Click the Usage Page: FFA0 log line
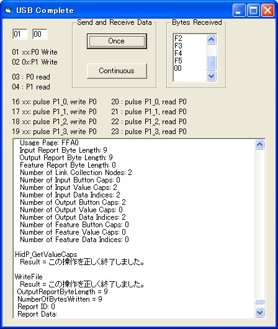278x329 pixels. (x=49, y=143)
